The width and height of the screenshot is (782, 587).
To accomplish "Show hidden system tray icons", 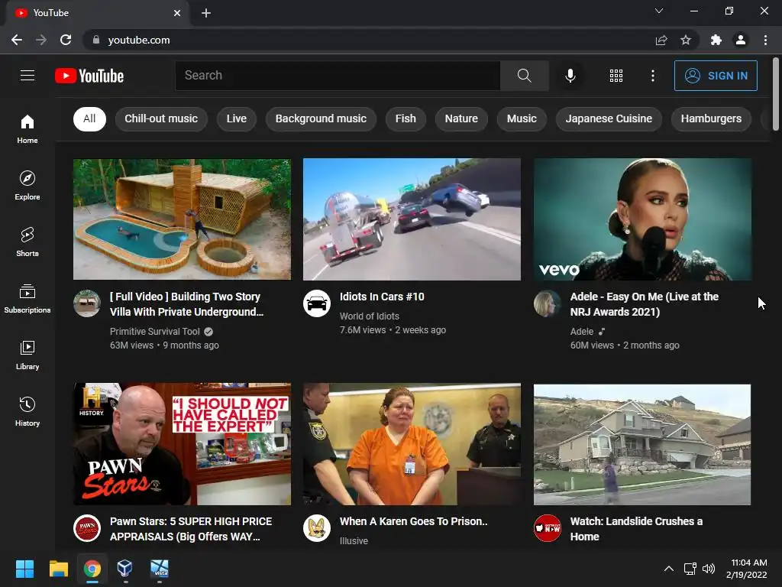I will coord(669,569).
